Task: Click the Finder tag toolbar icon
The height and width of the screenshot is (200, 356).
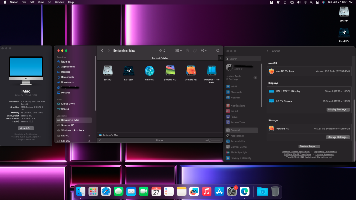Action: coord(195,50)
